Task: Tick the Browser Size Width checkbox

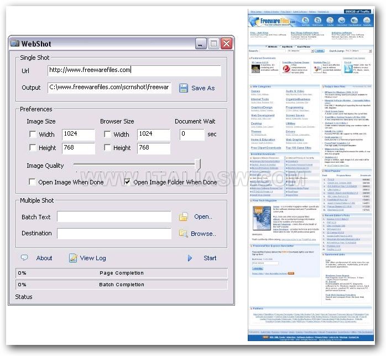Action: 107,134
